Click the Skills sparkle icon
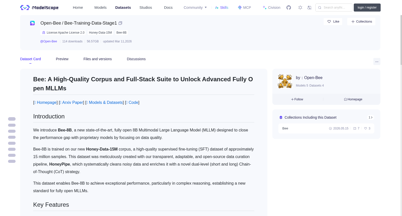 [217, 8]
